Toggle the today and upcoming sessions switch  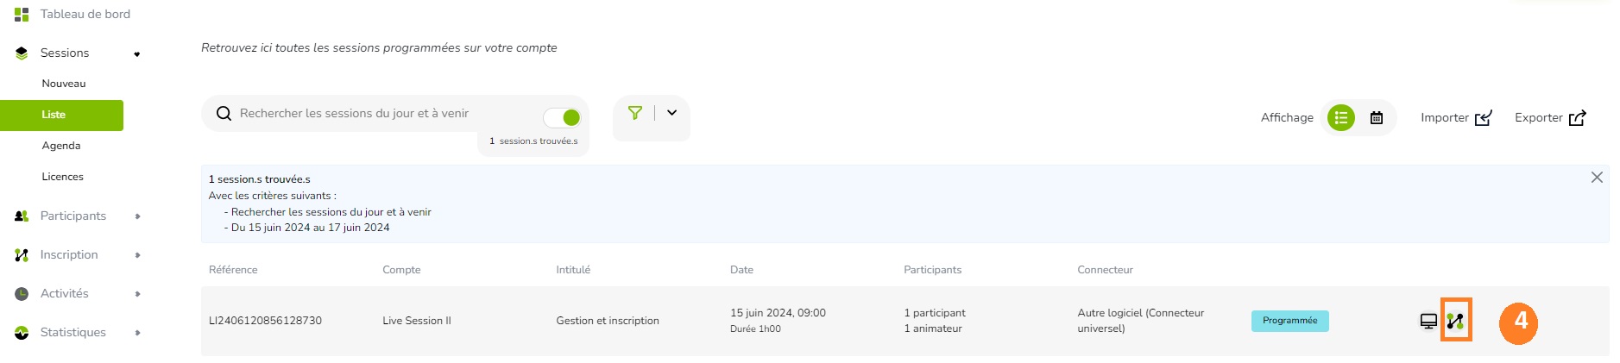562,117
